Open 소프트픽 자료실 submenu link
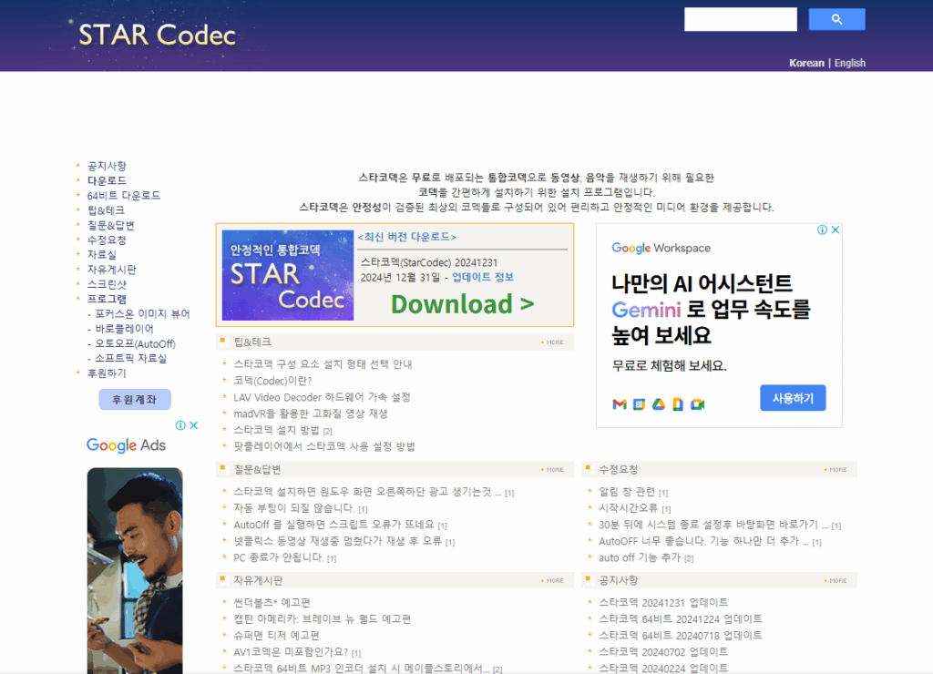 click(131, 358)
